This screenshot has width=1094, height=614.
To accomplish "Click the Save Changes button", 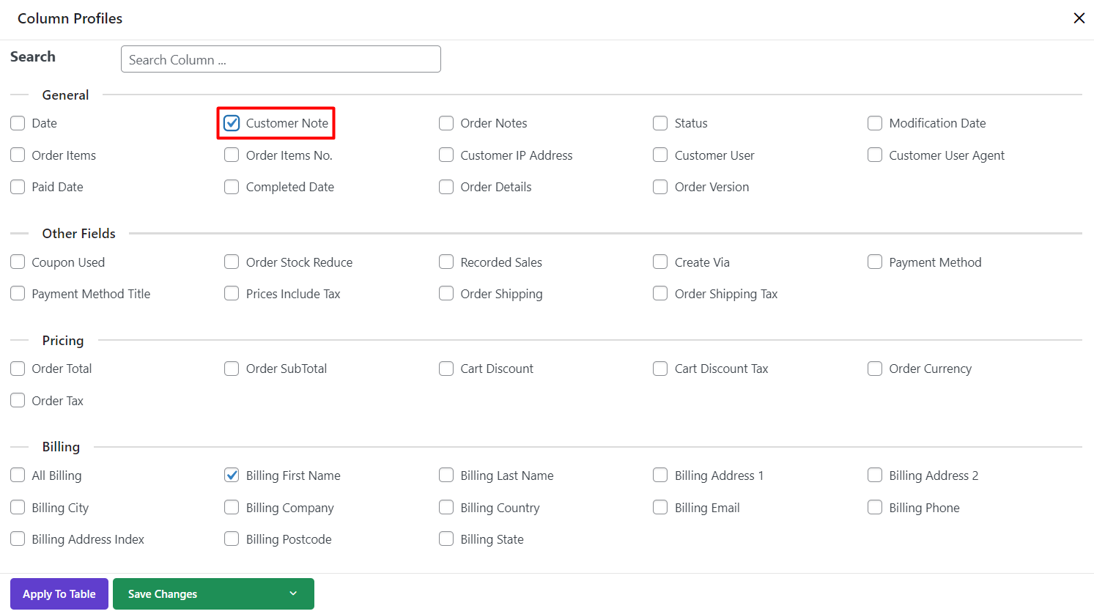I will click(x=163, y=594).
